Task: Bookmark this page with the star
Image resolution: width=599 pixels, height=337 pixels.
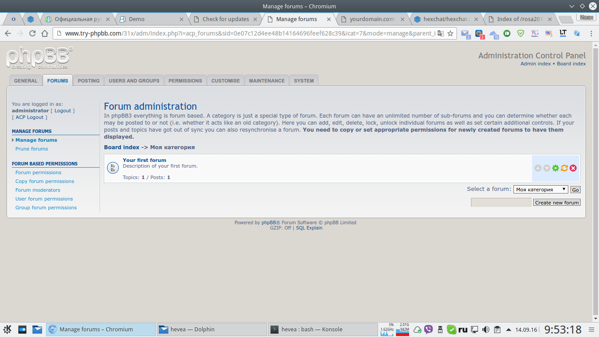Action: coord(450,33)
